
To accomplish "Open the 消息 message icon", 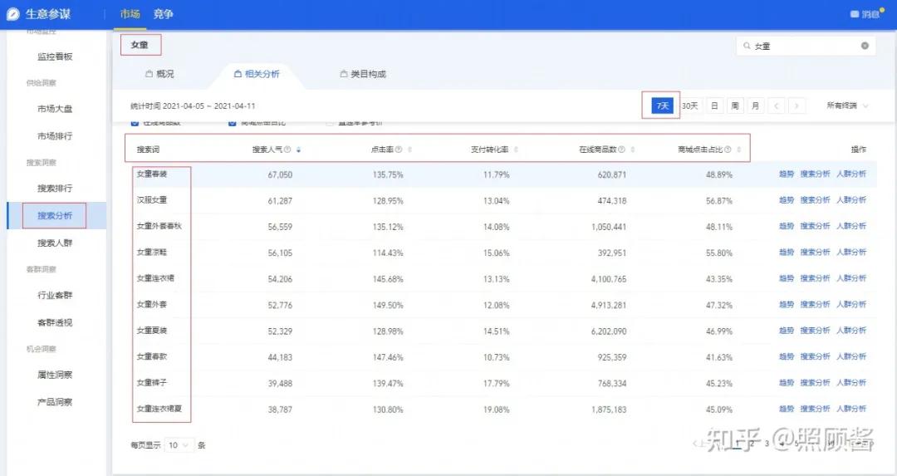I will tap(855, 14).
